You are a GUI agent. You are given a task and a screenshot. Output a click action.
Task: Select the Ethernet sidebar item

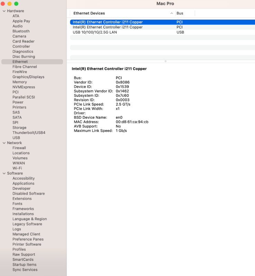tap(32, 62)
